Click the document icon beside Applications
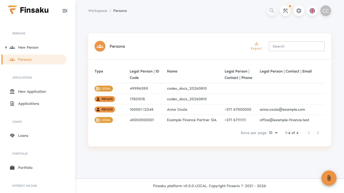 point(12,103)
